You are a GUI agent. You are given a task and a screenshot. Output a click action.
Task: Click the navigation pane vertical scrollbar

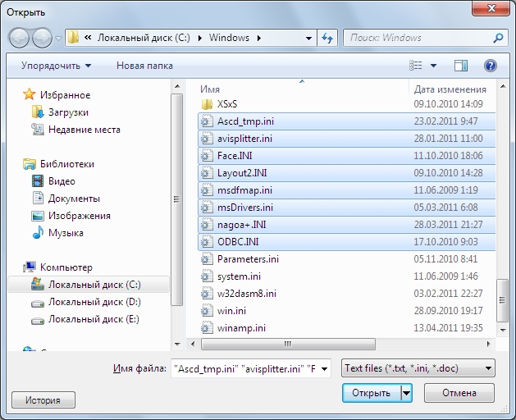pyautogui.click(x=177, y=199)
